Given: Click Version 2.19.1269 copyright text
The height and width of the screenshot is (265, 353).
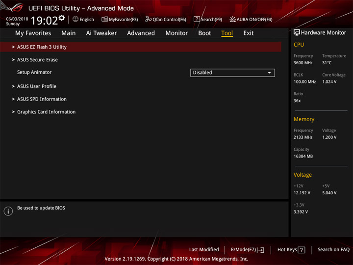Looking at the screenshot, I should [176, 259].
